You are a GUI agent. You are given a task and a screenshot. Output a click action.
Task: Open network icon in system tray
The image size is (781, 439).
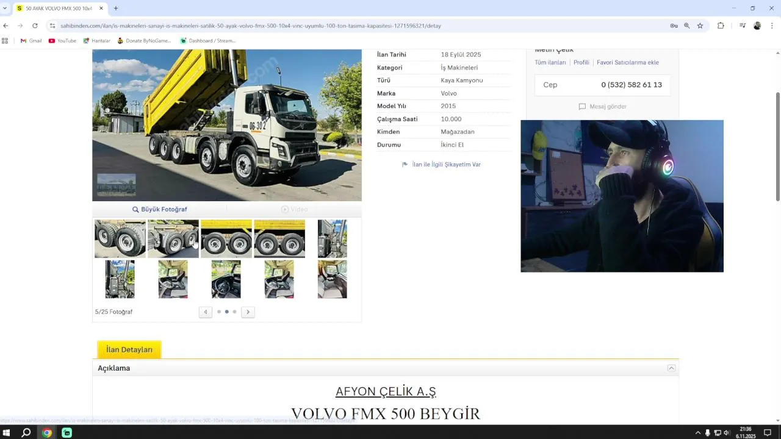718,433
